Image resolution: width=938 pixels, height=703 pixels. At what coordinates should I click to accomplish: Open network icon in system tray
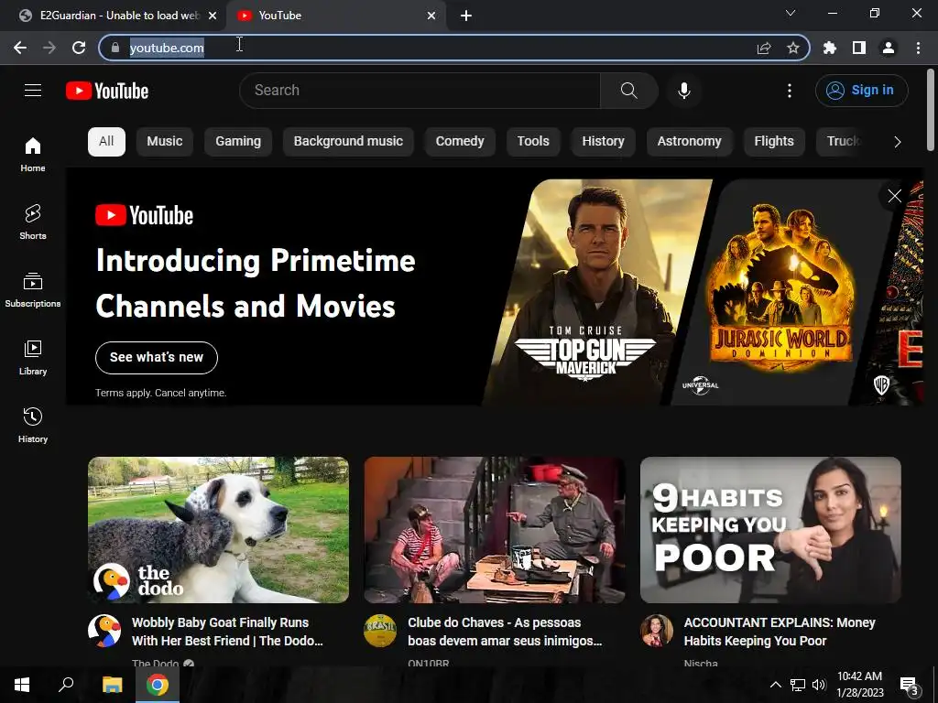click(x=798, y=685)
